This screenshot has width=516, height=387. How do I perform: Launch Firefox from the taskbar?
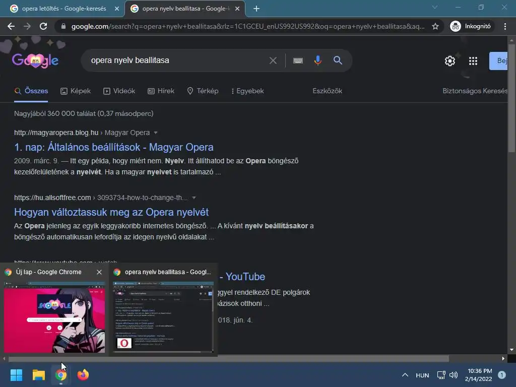pyautogui.click(x=83, y=375)
